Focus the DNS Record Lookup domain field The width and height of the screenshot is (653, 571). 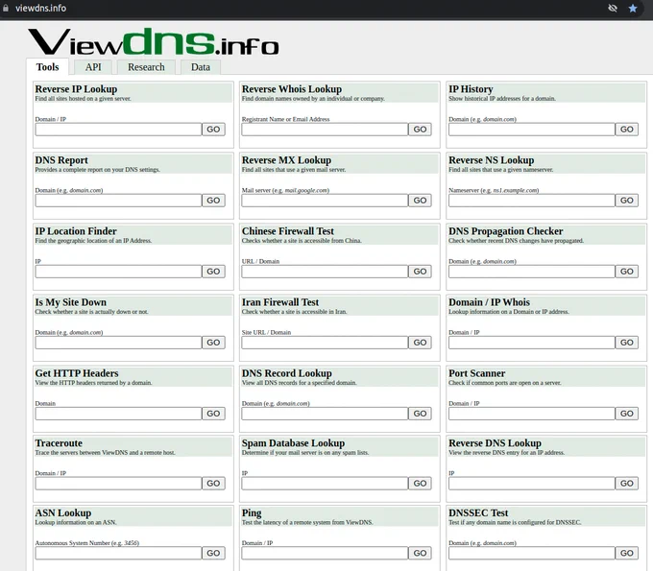pyautogui.click(x=325, y=414)
